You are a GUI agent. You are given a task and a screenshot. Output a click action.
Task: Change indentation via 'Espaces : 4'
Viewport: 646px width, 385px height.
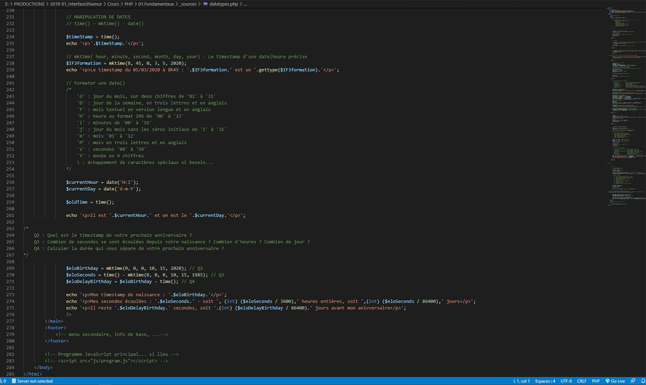click(545, 381)
